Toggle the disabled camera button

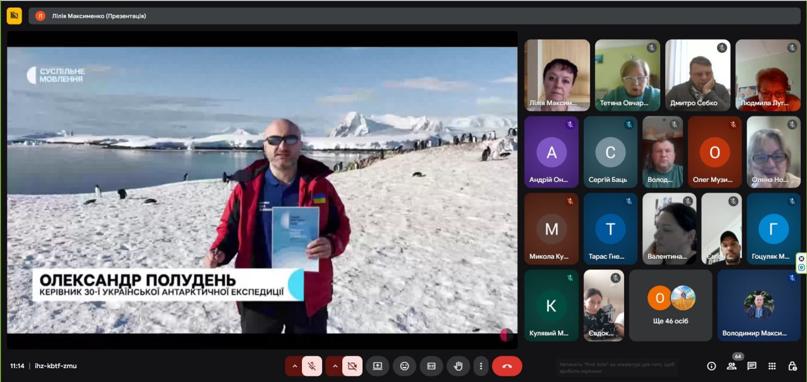pos(352,366)
